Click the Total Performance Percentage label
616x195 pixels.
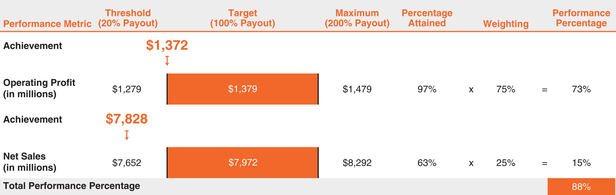click(72, 186)
